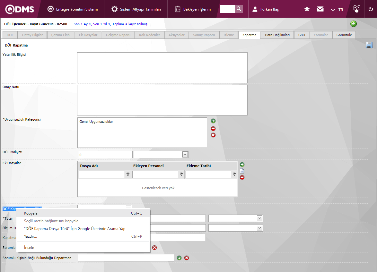
Task: Clear Uygunsuzluk Kategorisi with the red X icon
Action: coord(213,135)
